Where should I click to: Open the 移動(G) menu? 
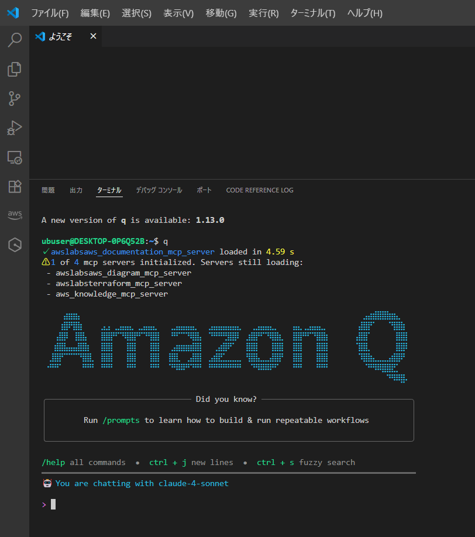click(221, 13)
